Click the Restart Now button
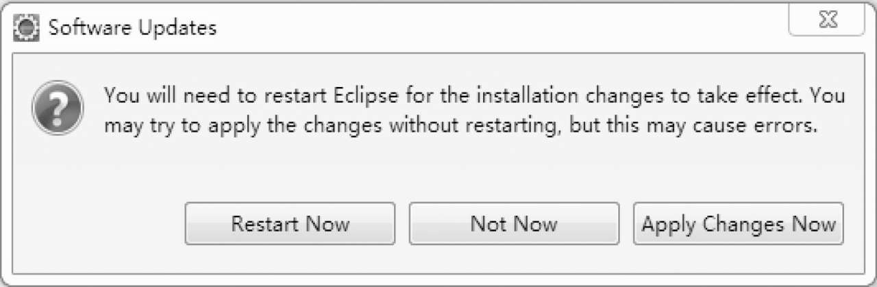Screen dimensions: 877x287 tap(290, 223)
